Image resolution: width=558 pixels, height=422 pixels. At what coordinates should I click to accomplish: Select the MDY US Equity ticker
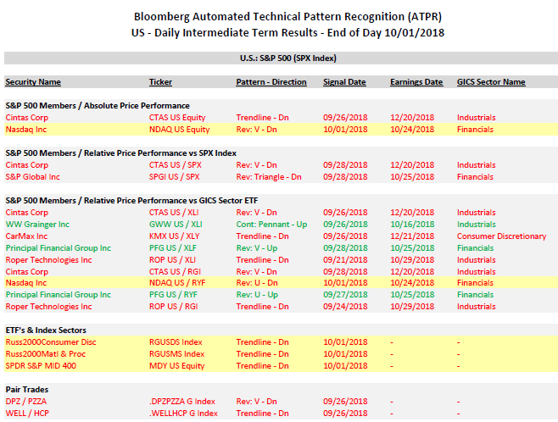177,366
